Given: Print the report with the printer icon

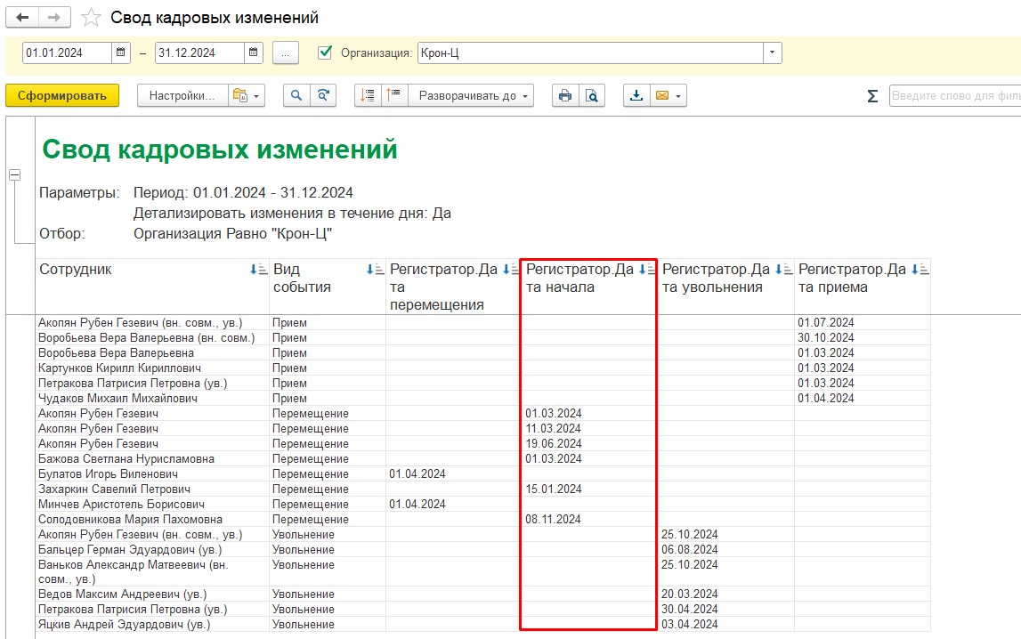Looking at the screenshot, I should pos(565,95).
